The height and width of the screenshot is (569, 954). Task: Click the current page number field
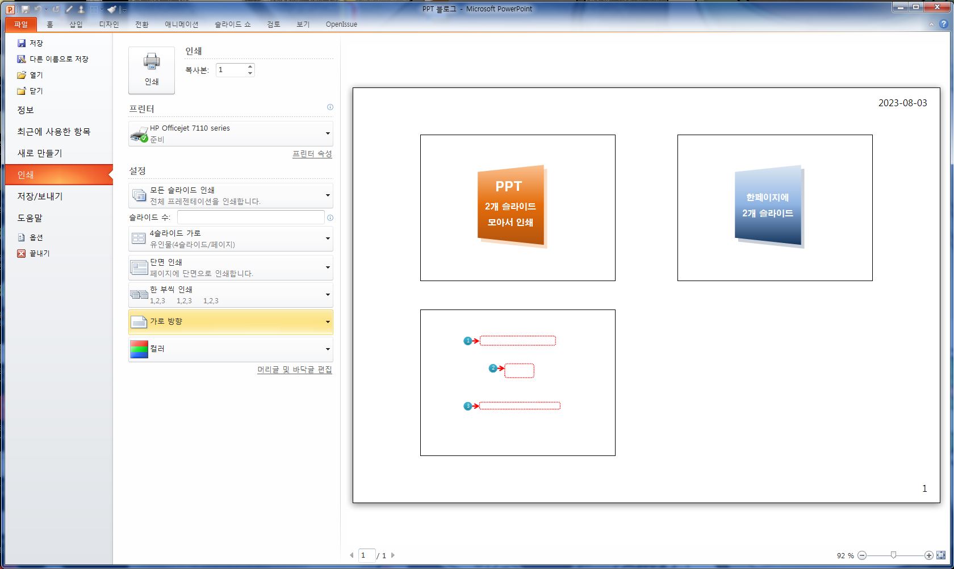(x=367, y=555)
